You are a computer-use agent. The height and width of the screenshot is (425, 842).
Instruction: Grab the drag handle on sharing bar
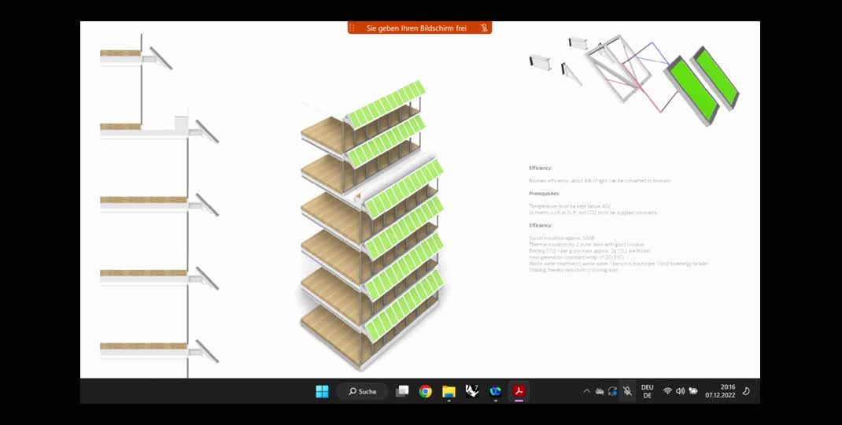[x=353, y=28]
